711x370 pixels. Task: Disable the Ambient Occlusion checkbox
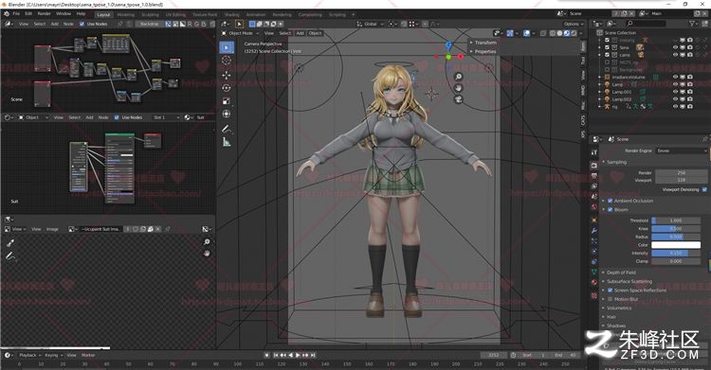coord(610,201)
